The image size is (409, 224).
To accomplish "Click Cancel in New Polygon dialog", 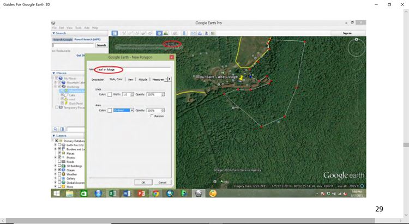I will click(x=163, y=182).
